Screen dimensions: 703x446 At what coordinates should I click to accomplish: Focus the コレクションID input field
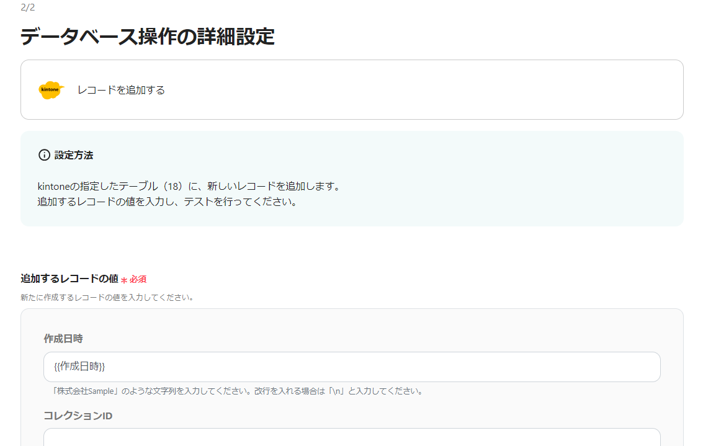click(x=352, y=437)
